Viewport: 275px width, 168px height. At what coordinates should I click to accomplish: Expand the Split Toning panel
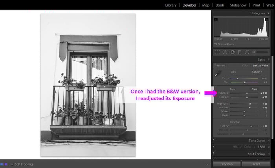269,154
